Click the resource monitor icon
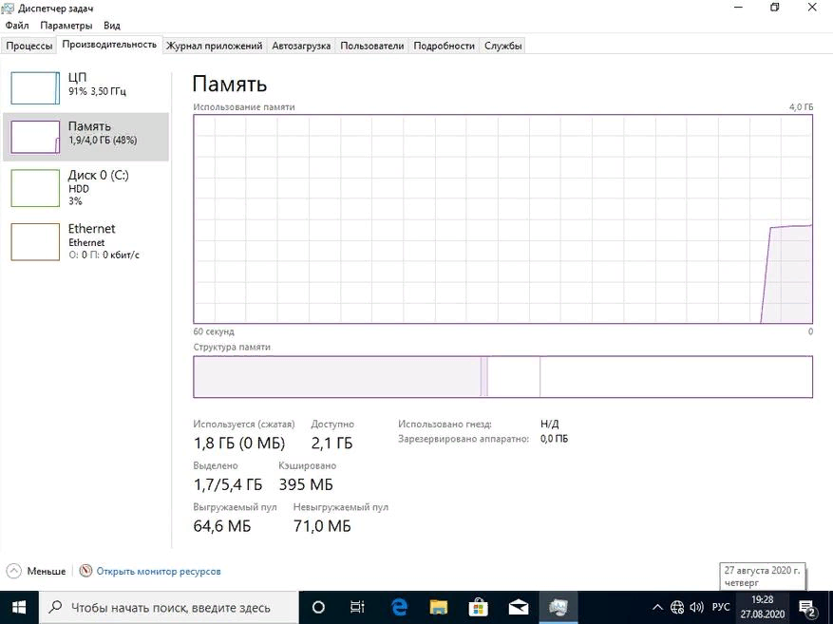 pyautogui.click(x=85, y=571)
